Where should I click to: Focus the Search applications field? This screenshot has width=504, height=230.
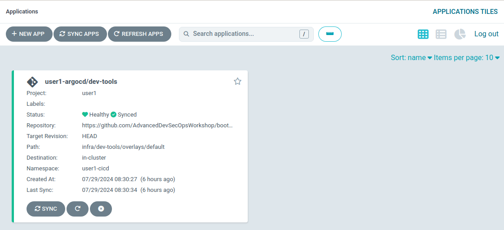246,34
